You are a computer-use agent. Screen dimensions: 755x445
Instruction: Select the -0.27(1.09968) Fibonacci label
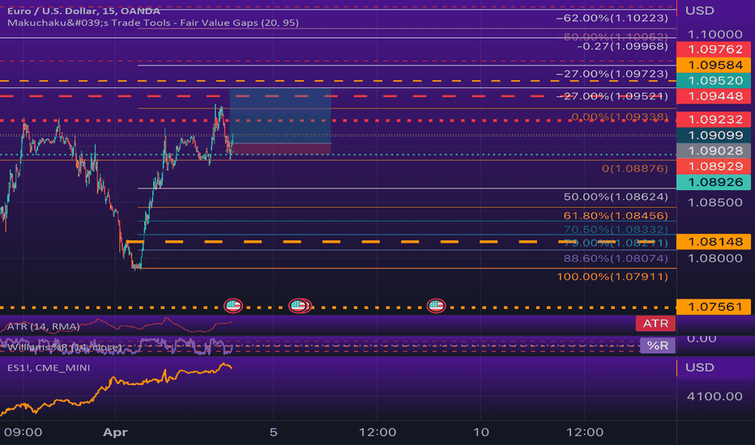(x=623, y=46)
